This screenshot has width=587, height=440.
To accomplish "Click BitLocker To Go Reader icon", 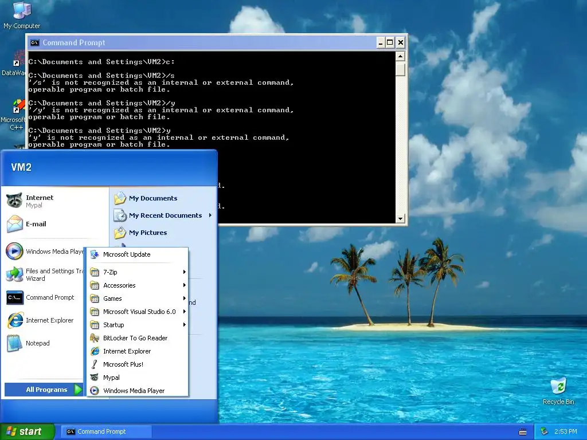I will 95,338.
